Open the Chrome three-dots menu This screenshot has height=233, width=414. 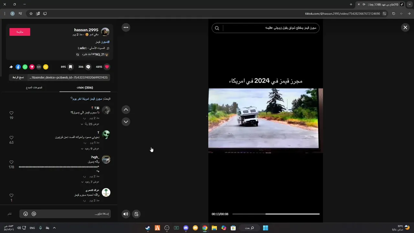[5, 14]
